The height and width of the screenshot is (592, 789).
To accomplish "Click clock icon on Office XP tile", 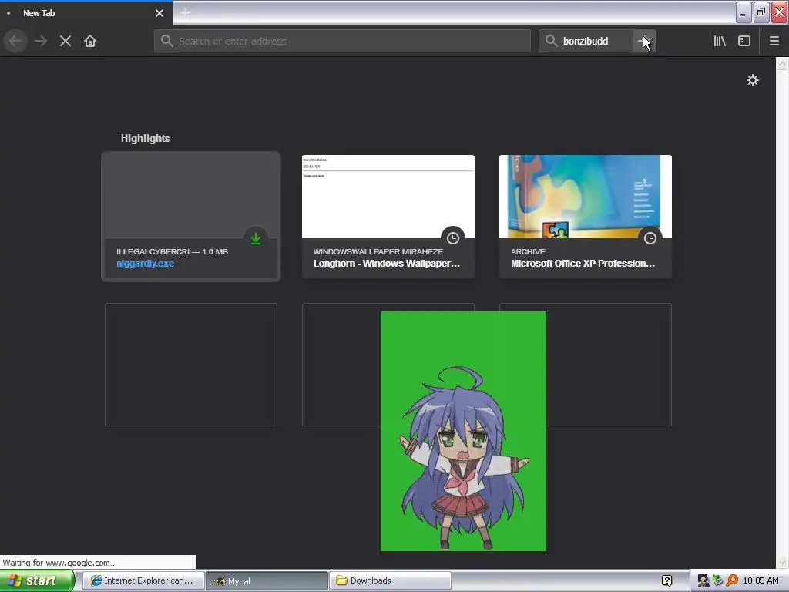I will coord(650,238).
